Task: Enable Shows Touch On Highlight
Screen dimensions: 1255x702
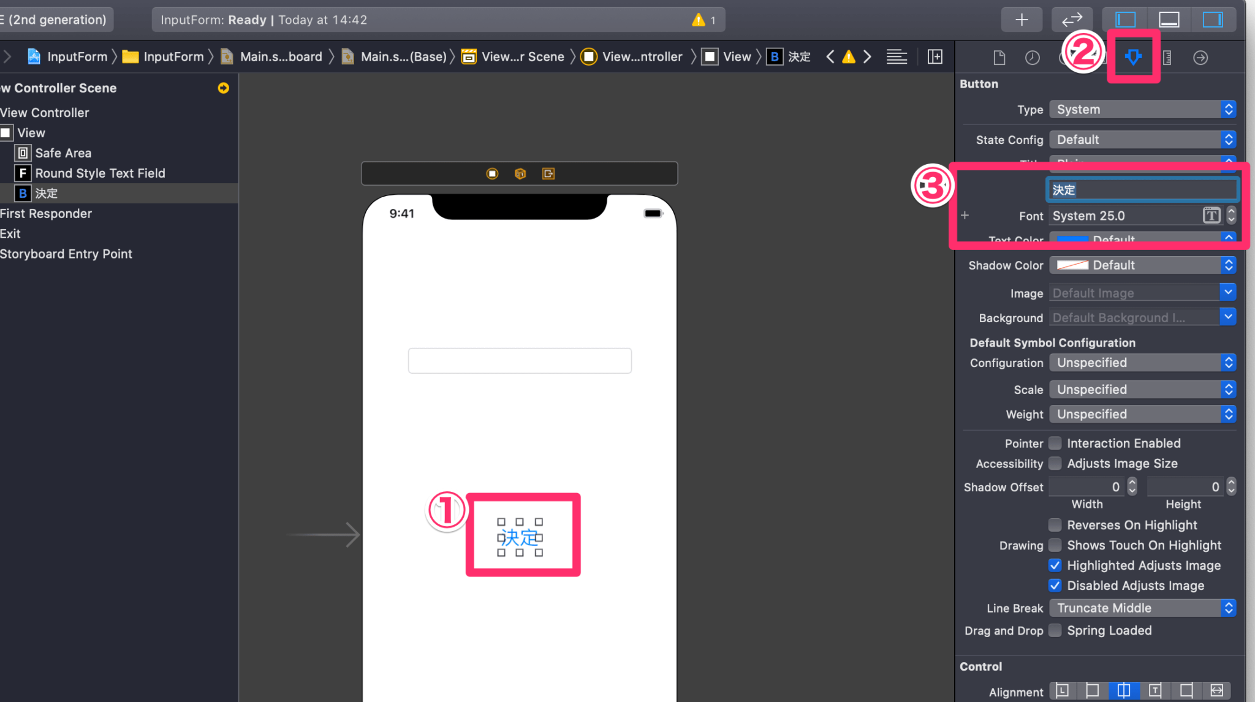Action: point(1055,545)
